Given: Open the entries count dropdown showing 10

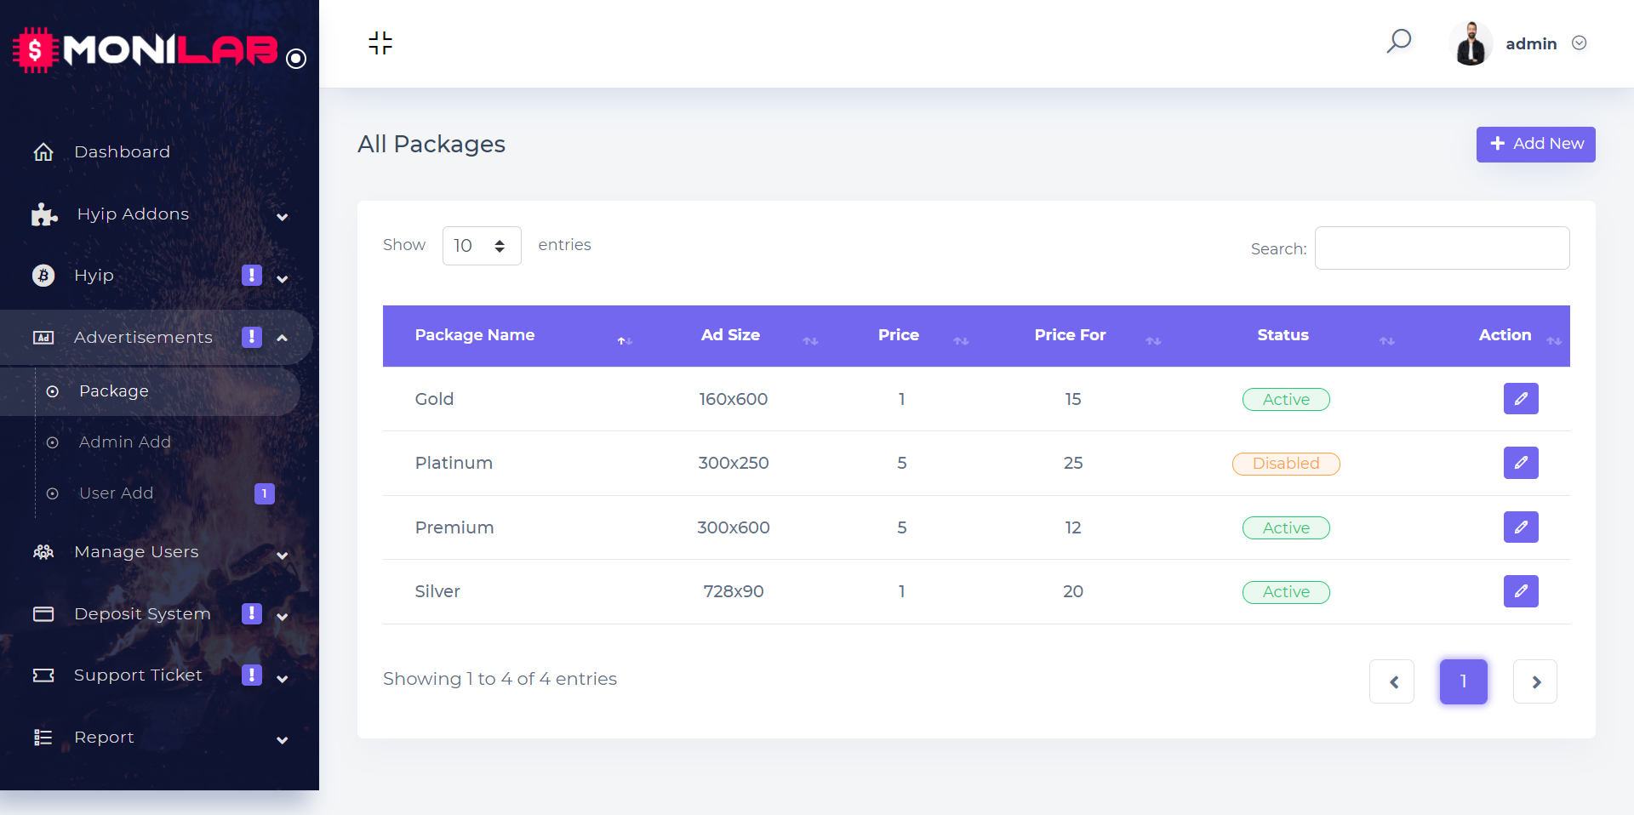Looking at the screenshot, I should tap(481, 246).
